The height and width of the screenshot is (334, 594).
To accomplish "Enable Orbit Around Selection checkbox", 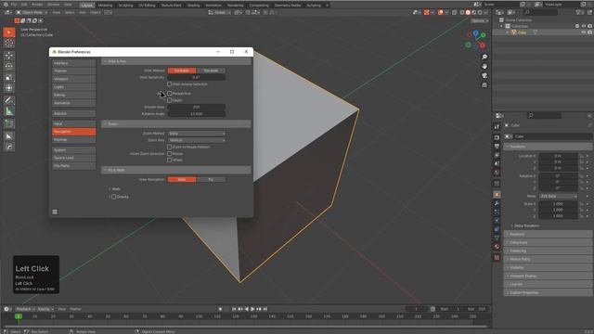I will tap(169, 84).
